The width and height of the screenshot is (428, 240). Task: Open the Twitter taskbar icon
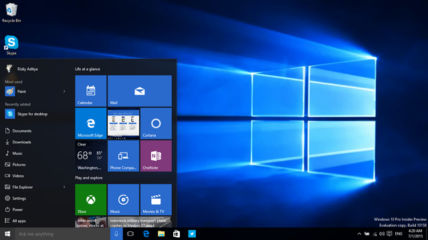pyautogui.click(x=192, y=234)
